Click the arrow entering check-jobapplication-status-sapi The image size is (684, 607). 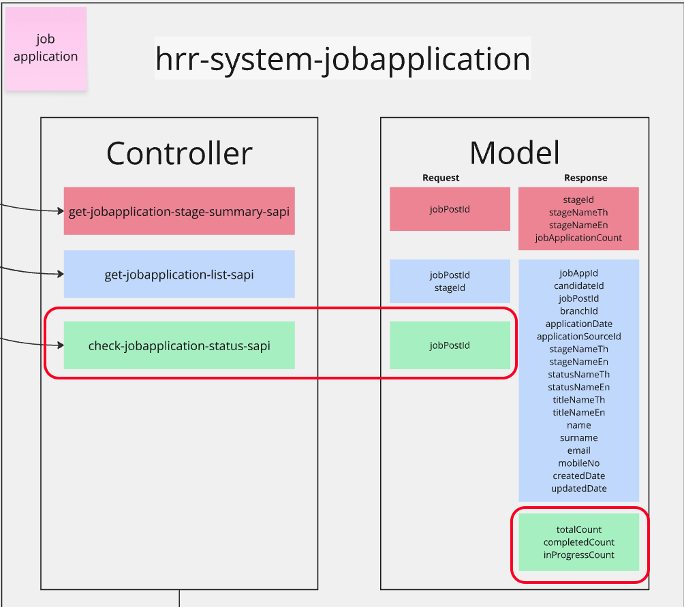[34, 343]
